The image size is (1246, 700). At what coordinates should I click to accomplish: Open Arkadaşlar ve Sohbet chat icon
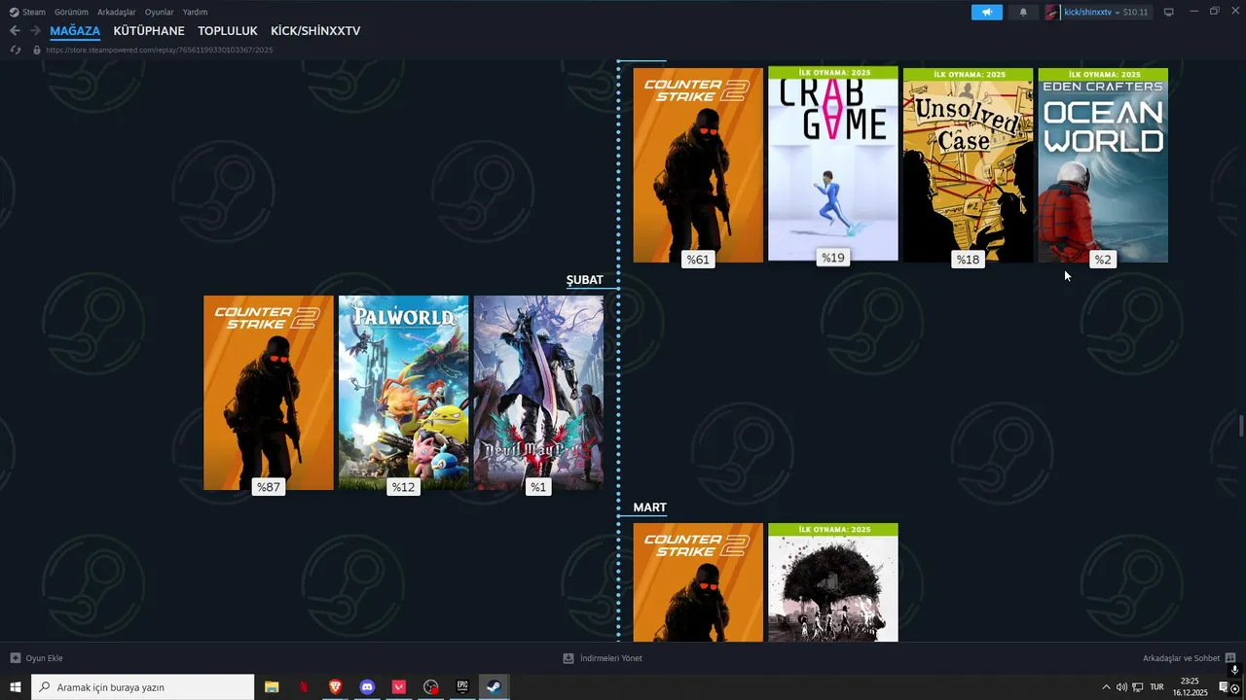click(1230, 658)
